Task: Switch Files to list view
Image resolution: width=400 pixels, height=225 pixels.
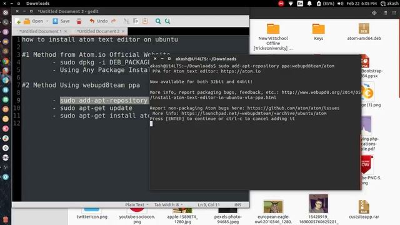Action: tap(385, 12)
